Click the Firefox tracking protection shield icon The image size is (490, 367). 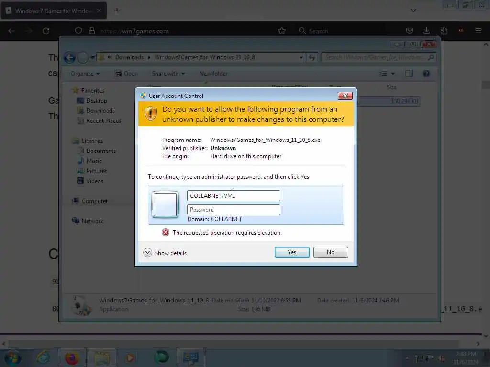tap(78, 31)
